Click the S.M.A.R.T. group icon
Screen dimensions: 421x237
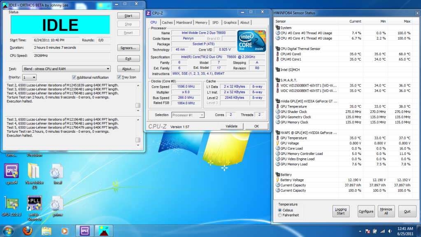click(x=278, y=80)
